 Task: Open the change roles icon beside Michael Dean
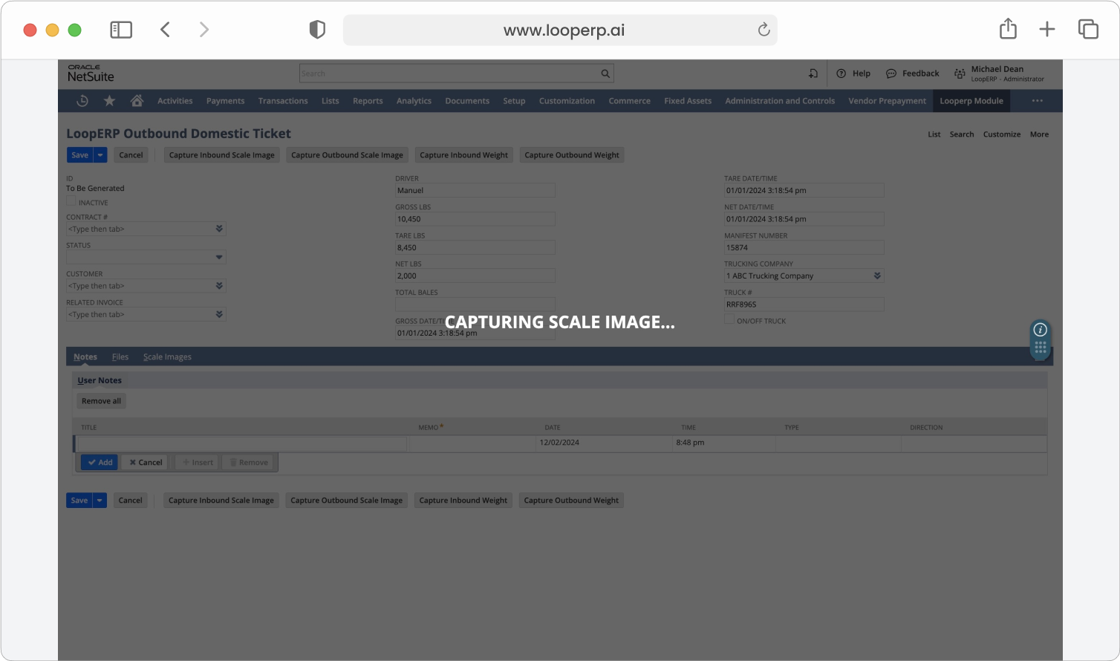tap(960, 74)
